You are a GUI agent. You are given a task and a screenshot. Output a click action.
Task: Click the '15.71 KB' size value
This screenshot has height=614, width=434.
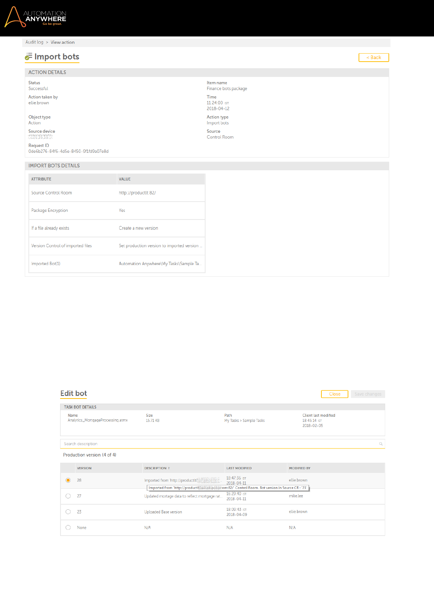click(153, 420)
